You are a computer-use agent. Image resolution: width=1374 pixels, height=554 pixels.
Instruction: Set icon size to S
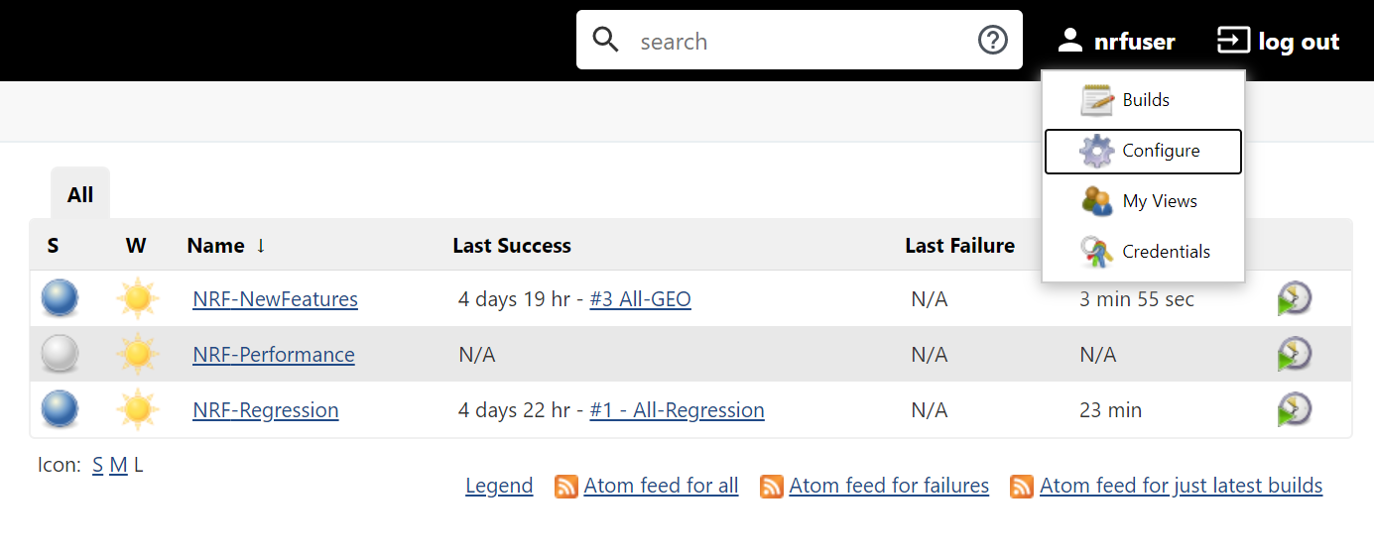point(97,465)
